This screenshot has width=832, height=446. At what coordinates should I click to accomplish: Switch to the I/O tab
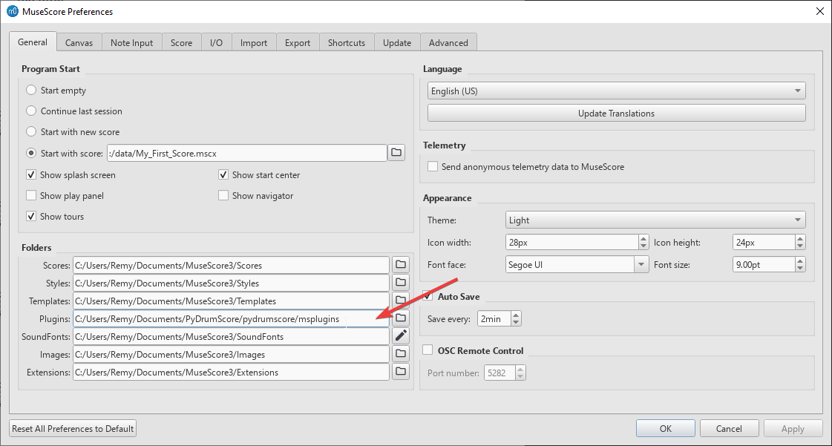click(217, 42)
